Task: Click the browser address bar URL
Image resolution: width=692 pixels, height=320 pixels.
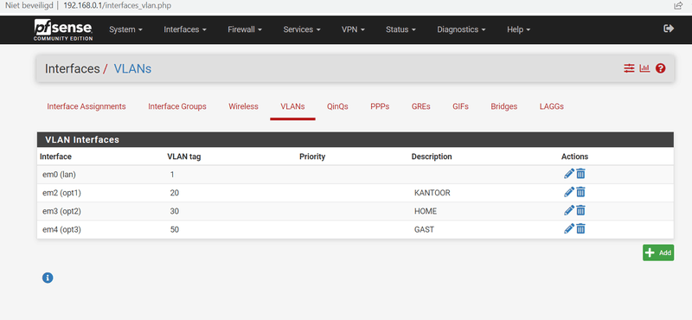Action: (x=118, y=6)
